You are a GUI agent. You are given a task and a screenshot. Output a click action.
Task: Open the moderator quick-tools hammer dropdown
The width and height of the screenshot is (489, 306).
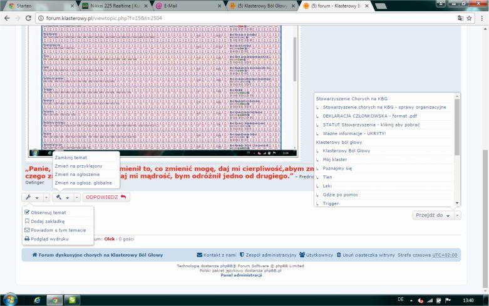(62, 197)
